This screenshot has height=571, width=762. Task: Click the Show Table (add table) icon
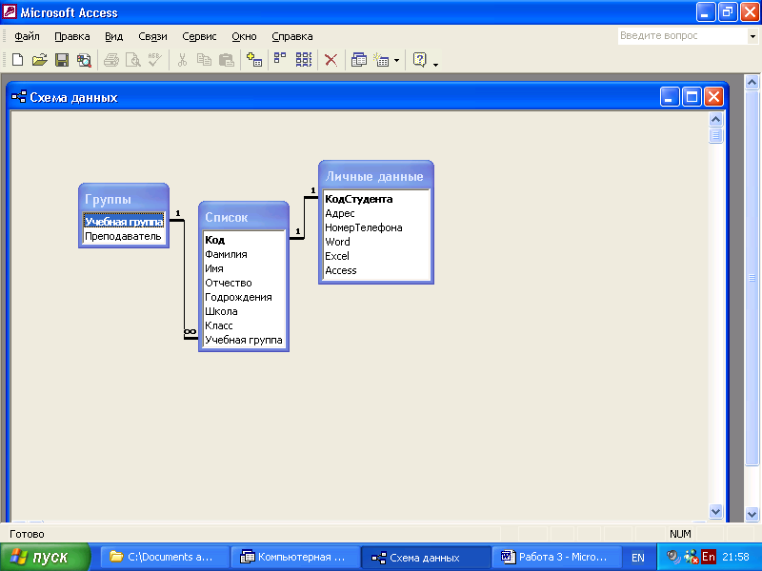point(254,60)
